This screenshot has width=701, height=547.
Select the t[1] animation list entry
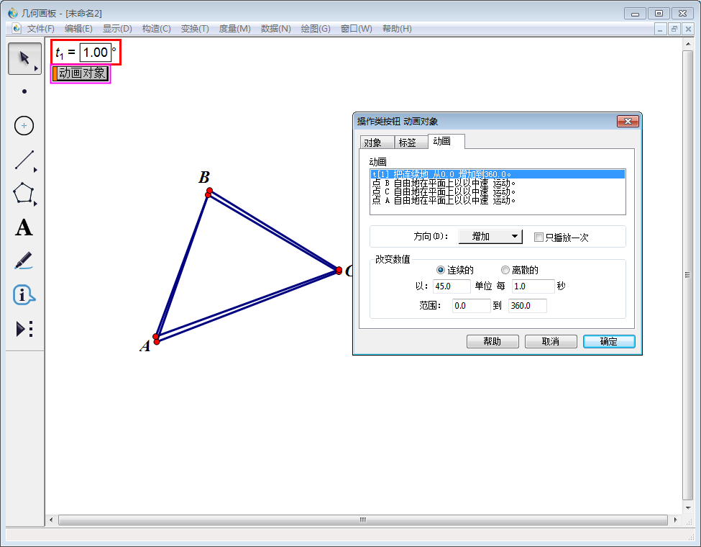(x=498, y=174)
